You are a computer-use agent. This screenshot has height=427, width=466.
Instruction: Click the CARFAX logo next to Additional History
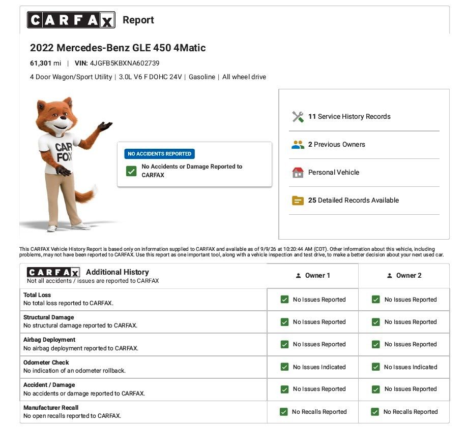pos(53,272)
